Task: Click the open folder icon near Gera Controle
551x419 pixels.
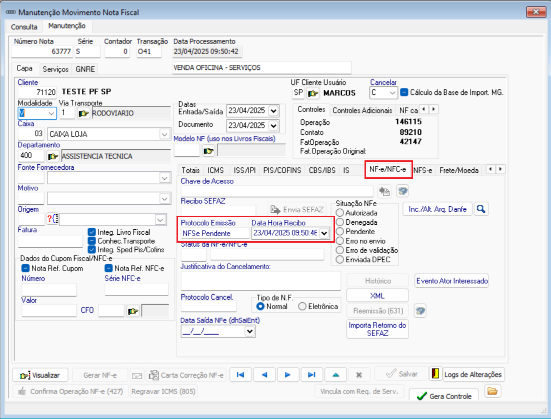Action: pyautogui.click(x=493, y=392)
